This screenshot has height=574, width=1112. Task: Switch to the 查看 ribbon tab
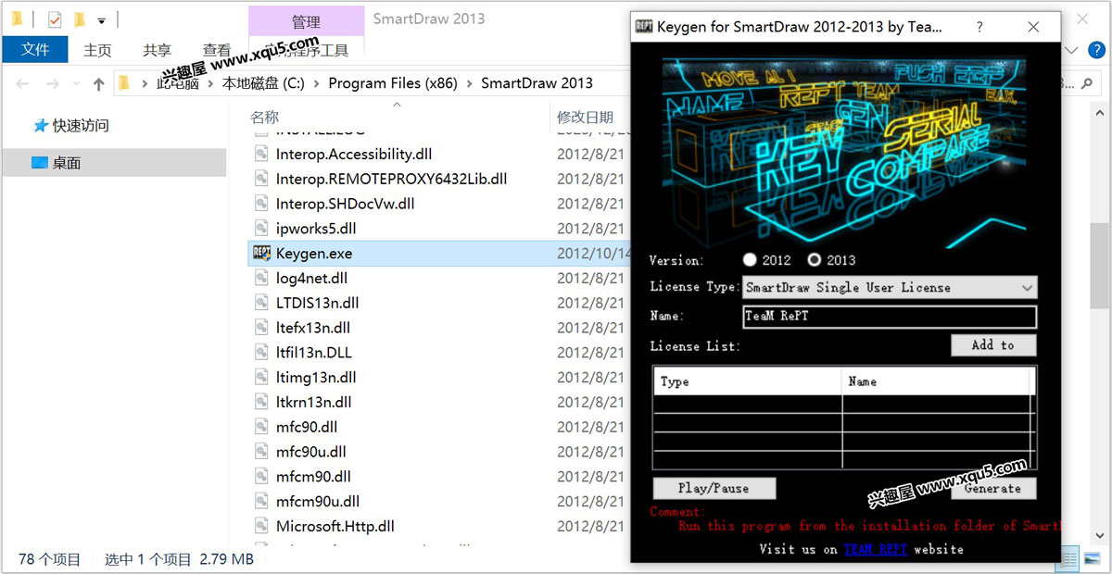coord(217,50)
